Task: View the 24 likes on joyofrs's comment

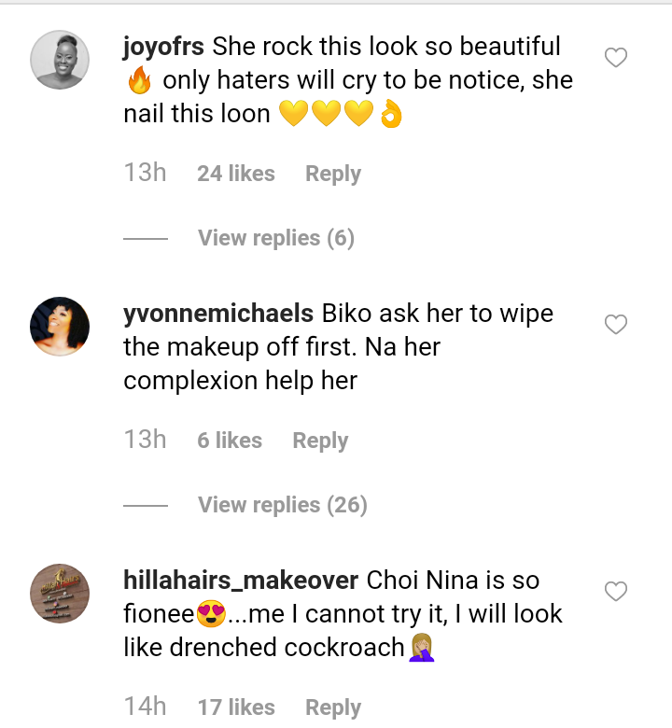Action: (236, 174)
